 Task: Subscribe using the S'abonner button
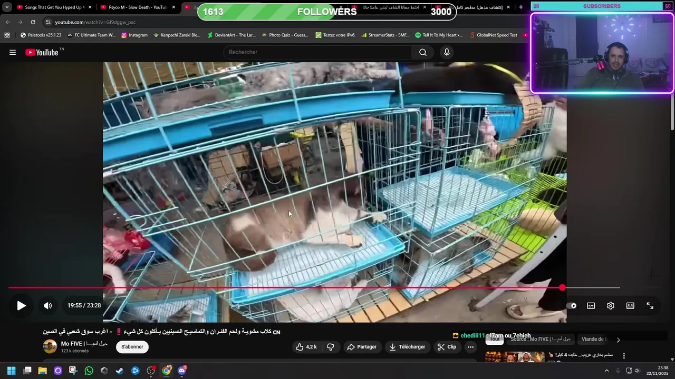pyautogui.click(x=132, y=347)
